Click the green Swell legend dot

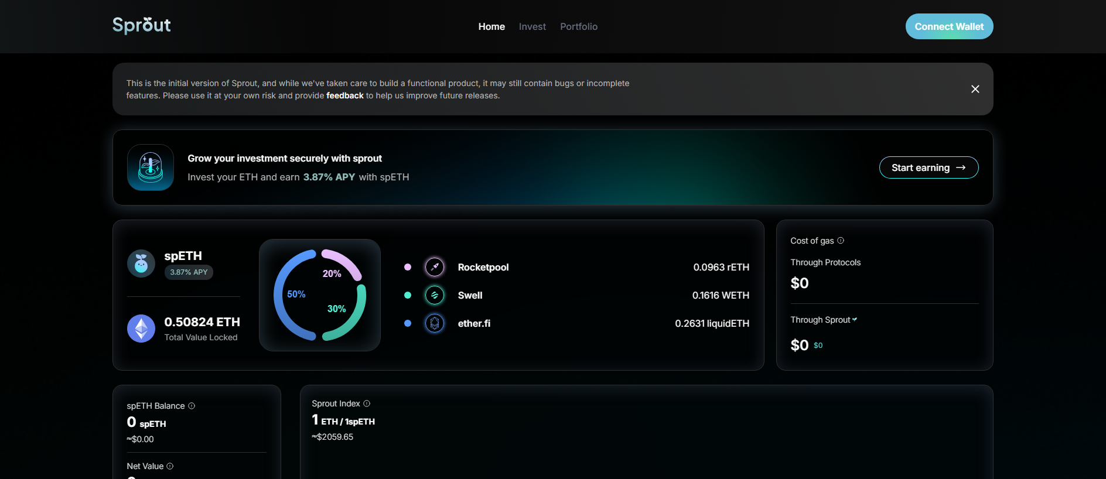click(x=408, y=295)
